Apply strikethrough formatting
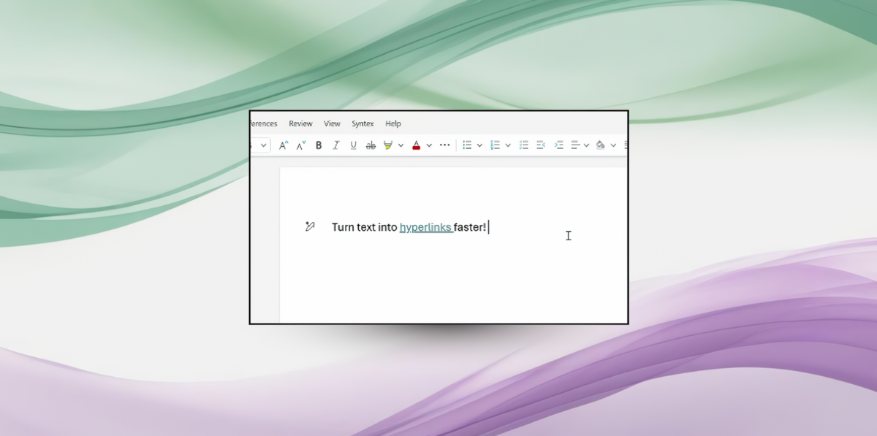 pyautogui.click(x=371, y=145)
